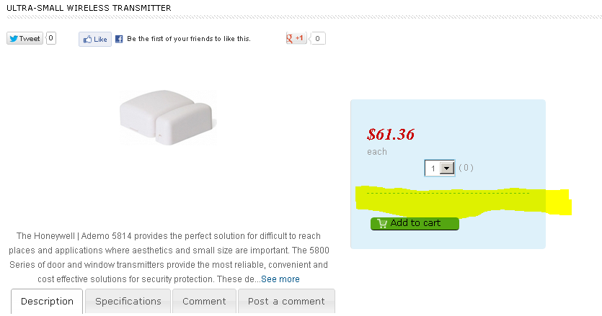
Task: Click the Twitter bird Tweet button
Action: tap(25, 39)
